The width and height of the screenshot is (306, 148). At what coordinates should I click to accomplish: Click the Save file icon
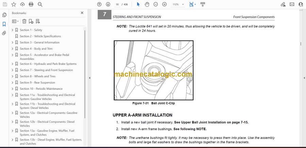(x=5, y=4)
